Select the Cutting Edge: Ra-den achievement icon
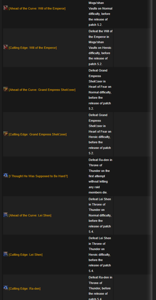Screen dimensions: 156x300 (x=6, y=288)
